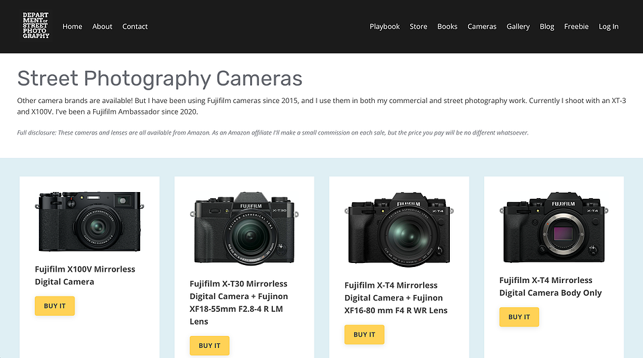Open the Gallery page
This screenshot has height=358, width=643.
[x=518, y=27]
